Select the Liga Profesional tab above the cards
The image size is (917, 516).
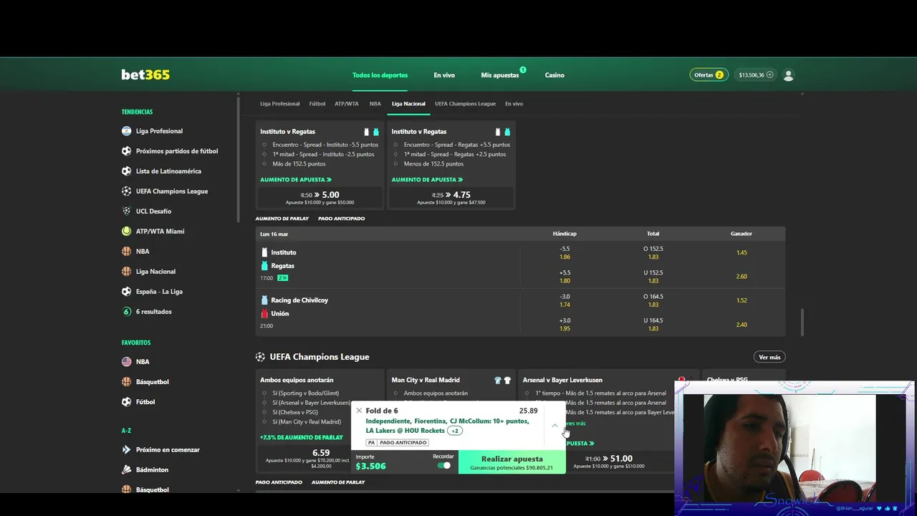[x=280, y=104]
